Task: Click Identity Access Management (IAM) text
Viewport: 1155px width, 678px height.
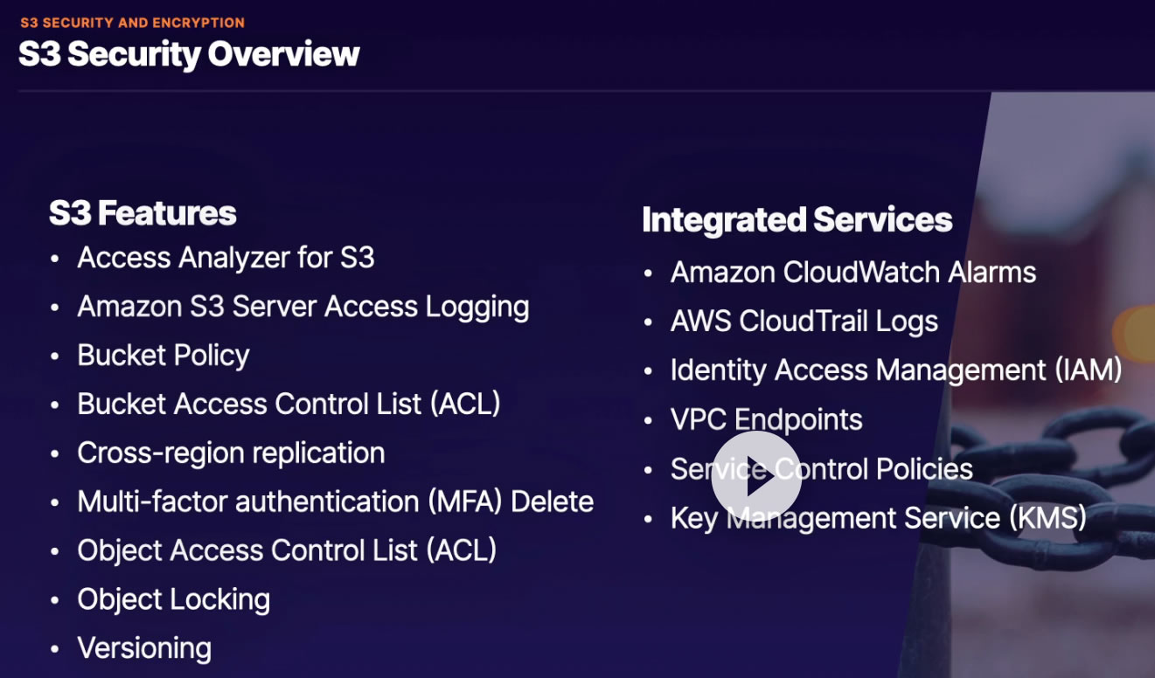Action: [895, 370]
